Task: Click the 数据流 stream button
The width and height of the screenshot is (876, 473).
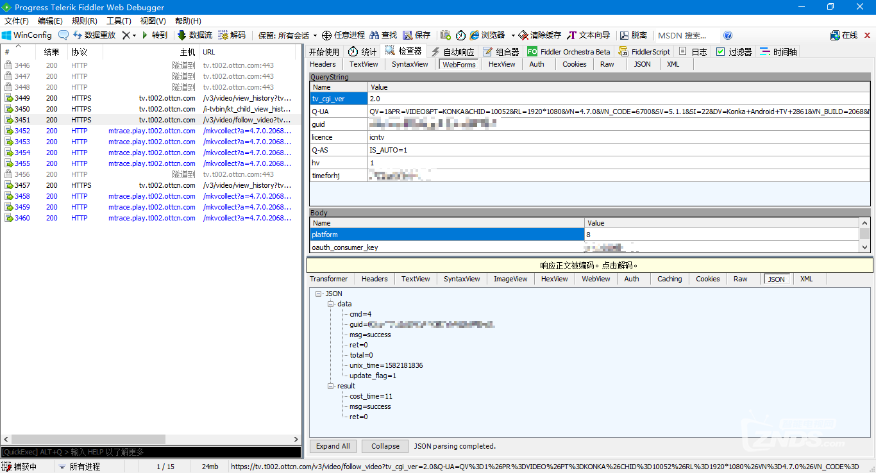Action: [195, 35]
